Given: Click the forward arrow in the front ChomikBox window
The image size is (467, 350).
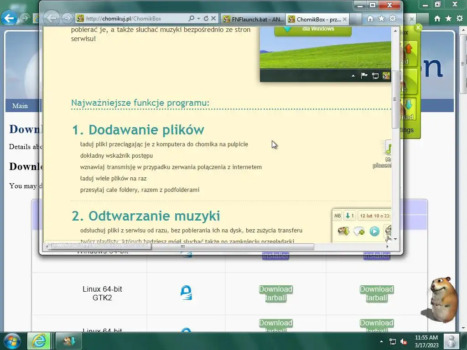Looking at the screenshot, I should point(67,18).
